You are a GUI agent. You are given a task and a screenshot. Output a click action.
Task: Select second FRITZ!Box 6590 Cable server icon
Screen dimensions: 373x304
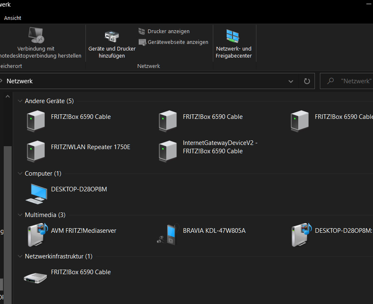coord(168,121)
